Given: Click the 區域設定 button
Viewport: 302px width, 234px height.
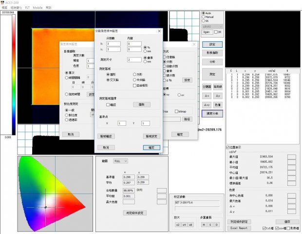Looking at the screenshot, I should tap(151, 136).
